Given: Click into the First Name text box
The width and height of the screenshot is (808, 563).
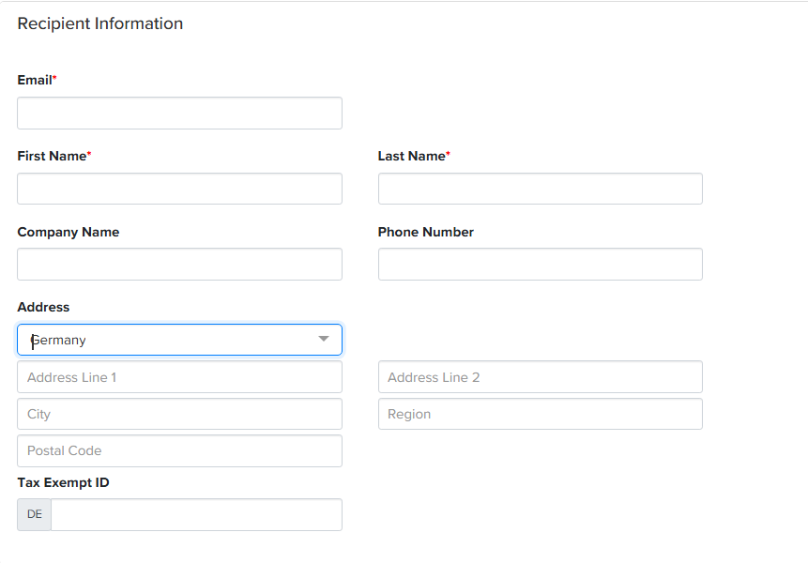Looking at the screenshot, I should point(179,189).
